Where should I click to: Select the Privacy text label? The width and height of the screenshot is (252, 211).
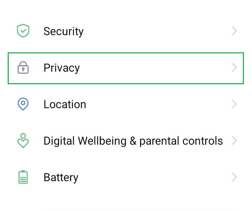click(61, 68)
